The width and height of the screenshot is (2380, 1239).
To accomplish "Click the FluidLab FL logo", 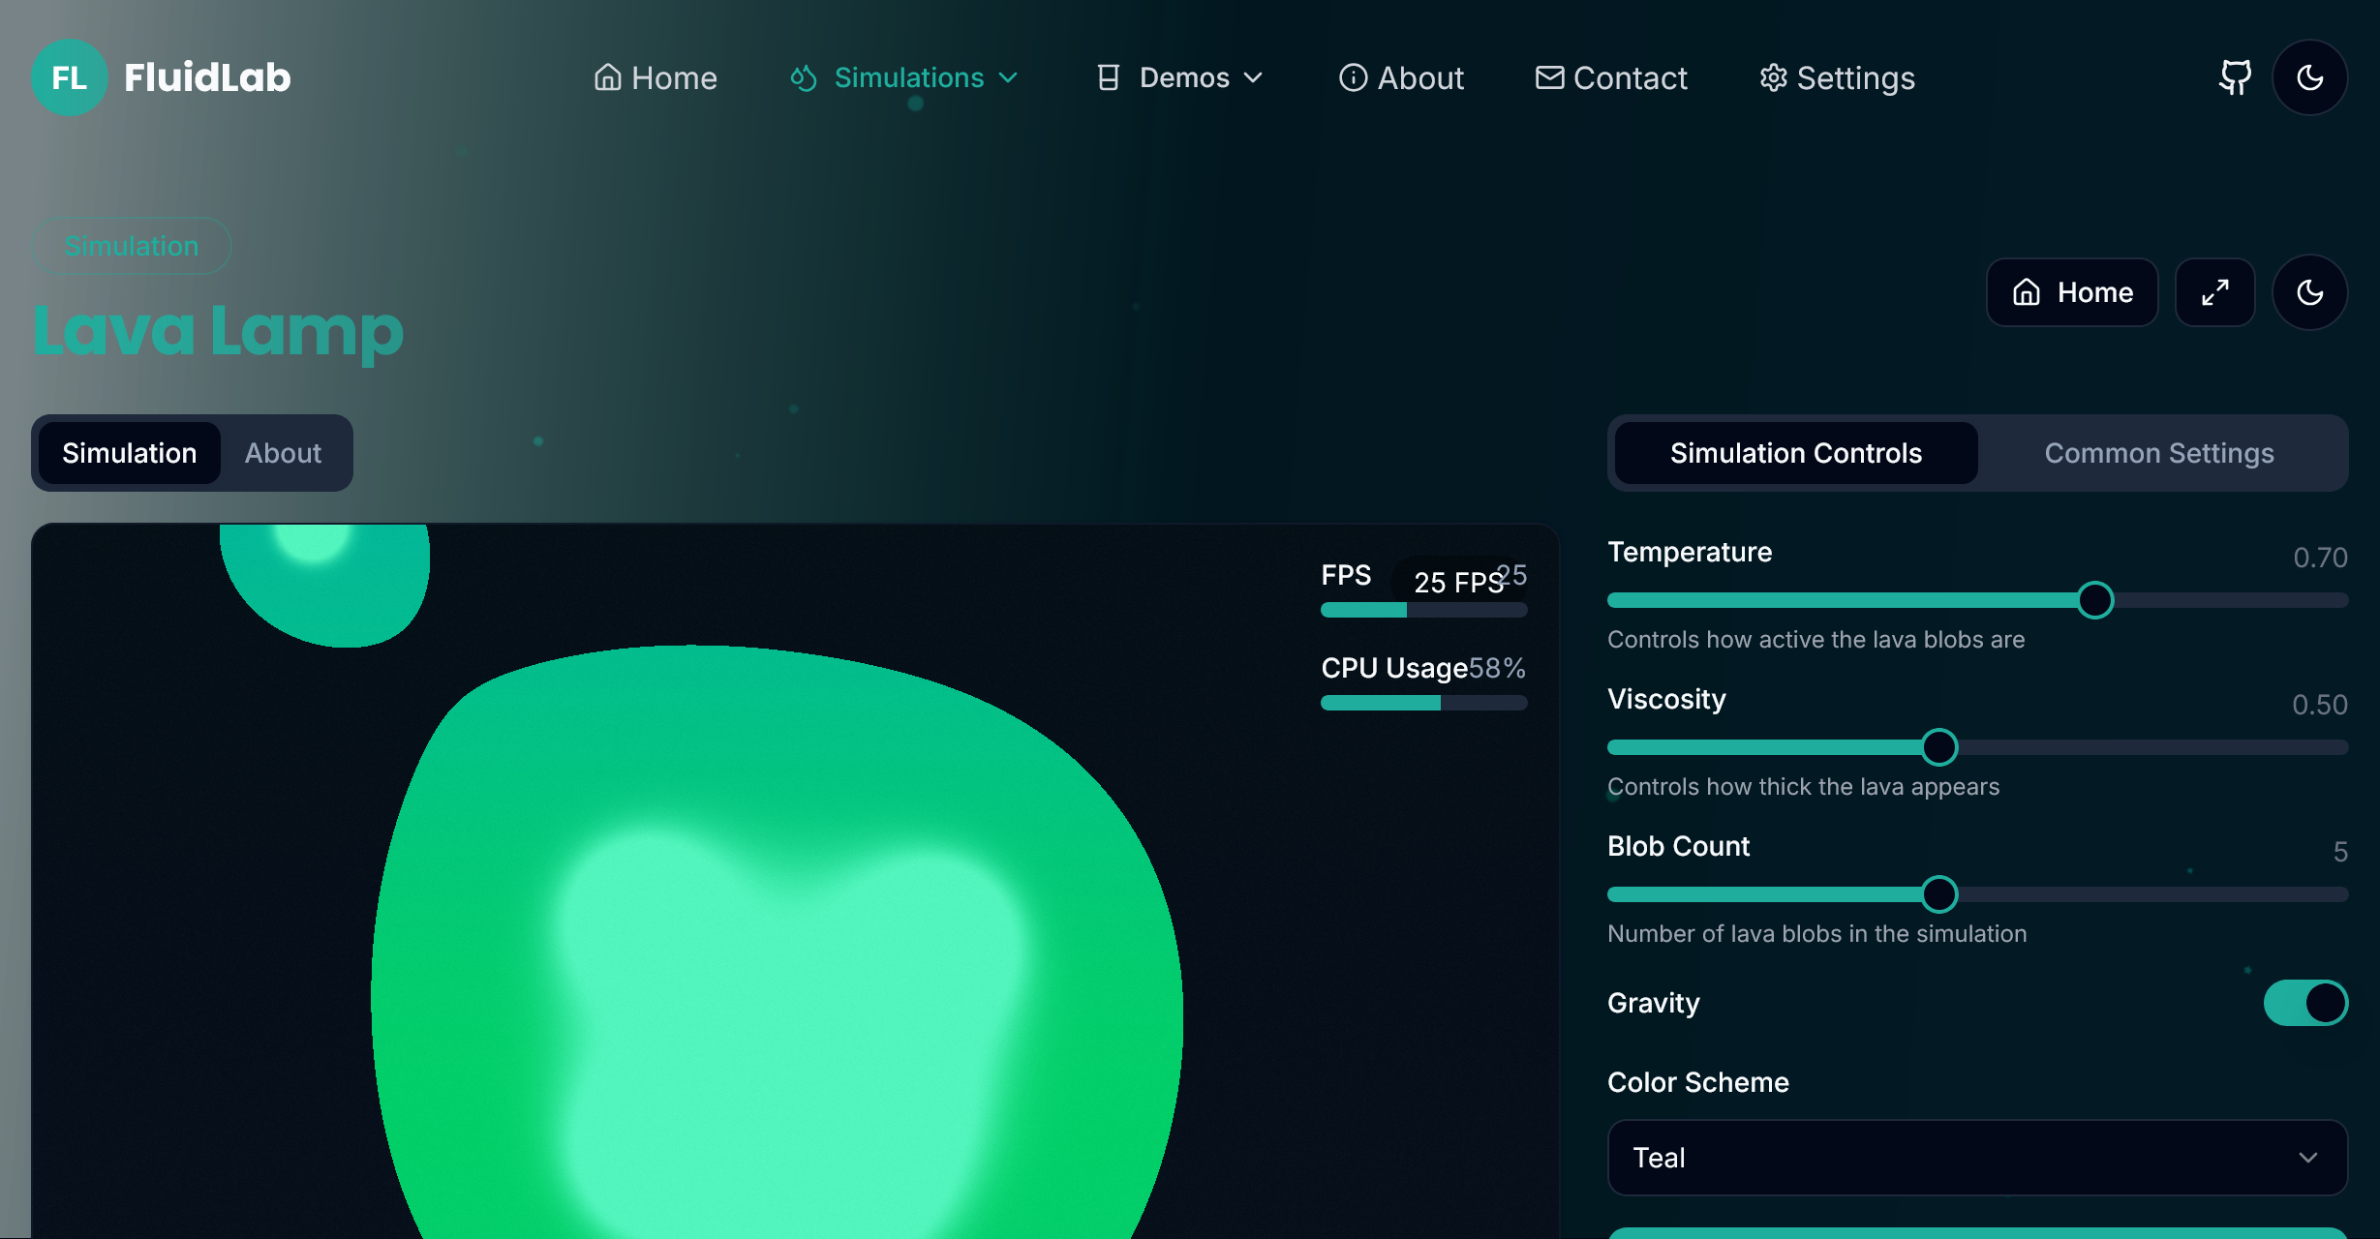I will pyautogui.click(x=69, y=77).
